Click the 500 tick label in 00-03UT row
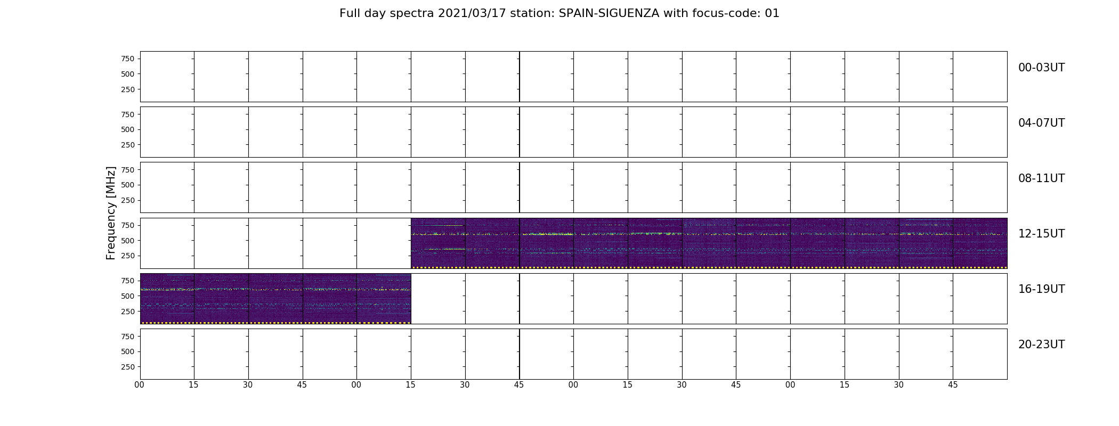The height and width of the screenshot is (426, 1119). (128, 74)
